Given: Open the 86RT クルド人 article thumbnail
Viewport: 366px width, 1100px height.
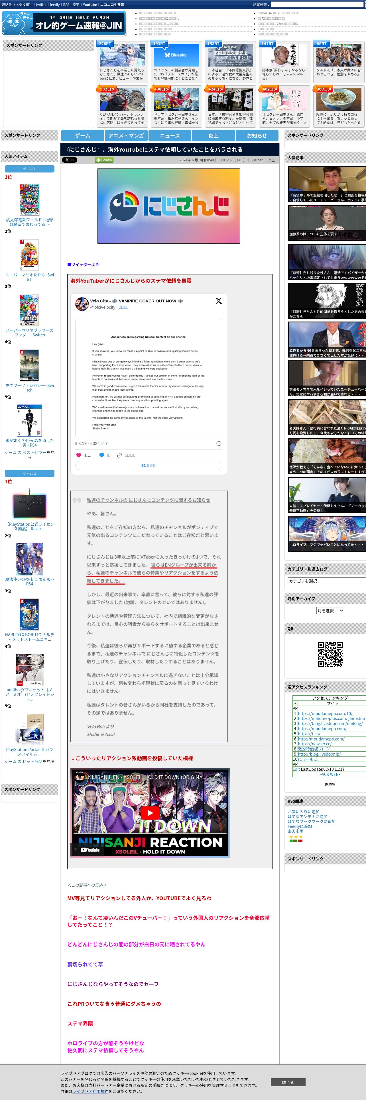Looking at the screenshot, I should [x=339, y=55].
